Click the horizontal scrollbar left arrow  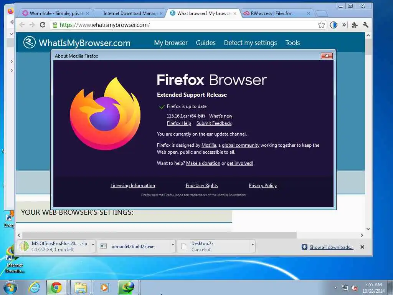[x=19, y=235]
